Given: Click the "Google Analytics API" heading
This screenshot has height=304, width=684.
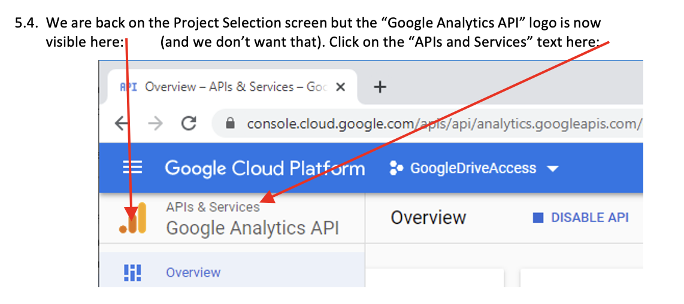Looking at the screenshot, I should pos(252,228).
